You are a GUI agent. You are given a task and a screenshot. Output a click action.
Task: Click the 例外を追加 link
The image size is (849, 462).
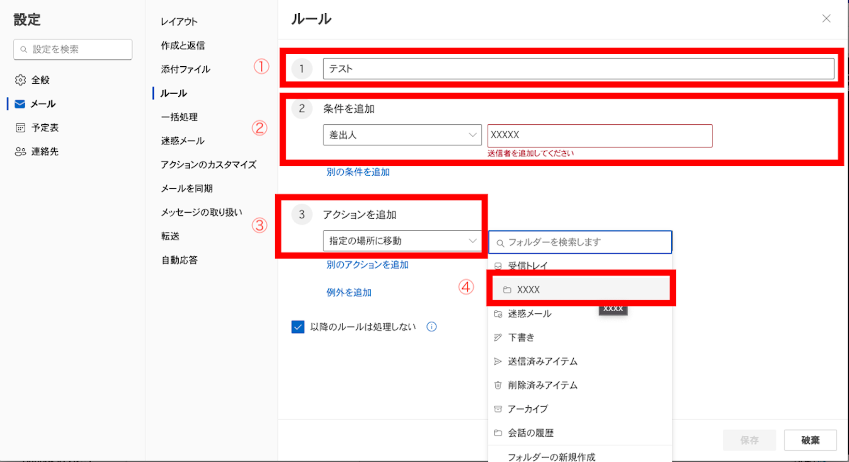(x=349, y=293)
